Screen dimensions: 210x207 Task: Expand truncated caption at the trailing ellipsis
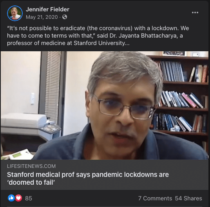pyautogui.click(x=127, y=43)
